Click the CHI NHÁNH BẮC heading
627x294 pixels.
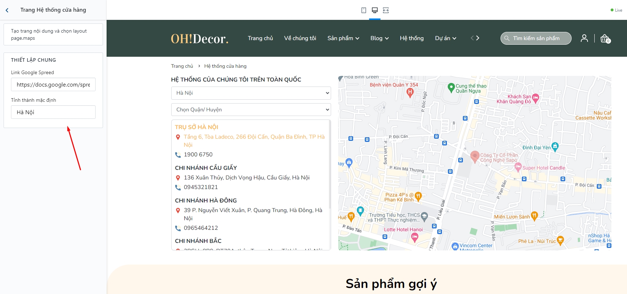198,241
